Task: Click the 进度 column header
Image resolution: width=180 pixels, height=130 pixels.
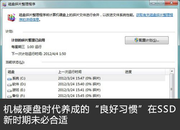Action: [144, 72]
